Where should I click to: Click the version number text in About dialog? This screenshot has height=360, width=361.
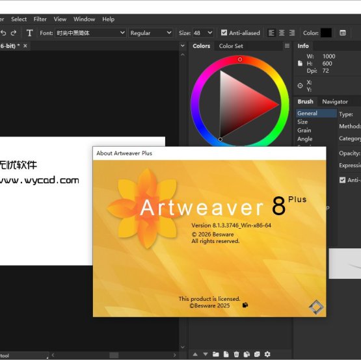click(231, 225)
